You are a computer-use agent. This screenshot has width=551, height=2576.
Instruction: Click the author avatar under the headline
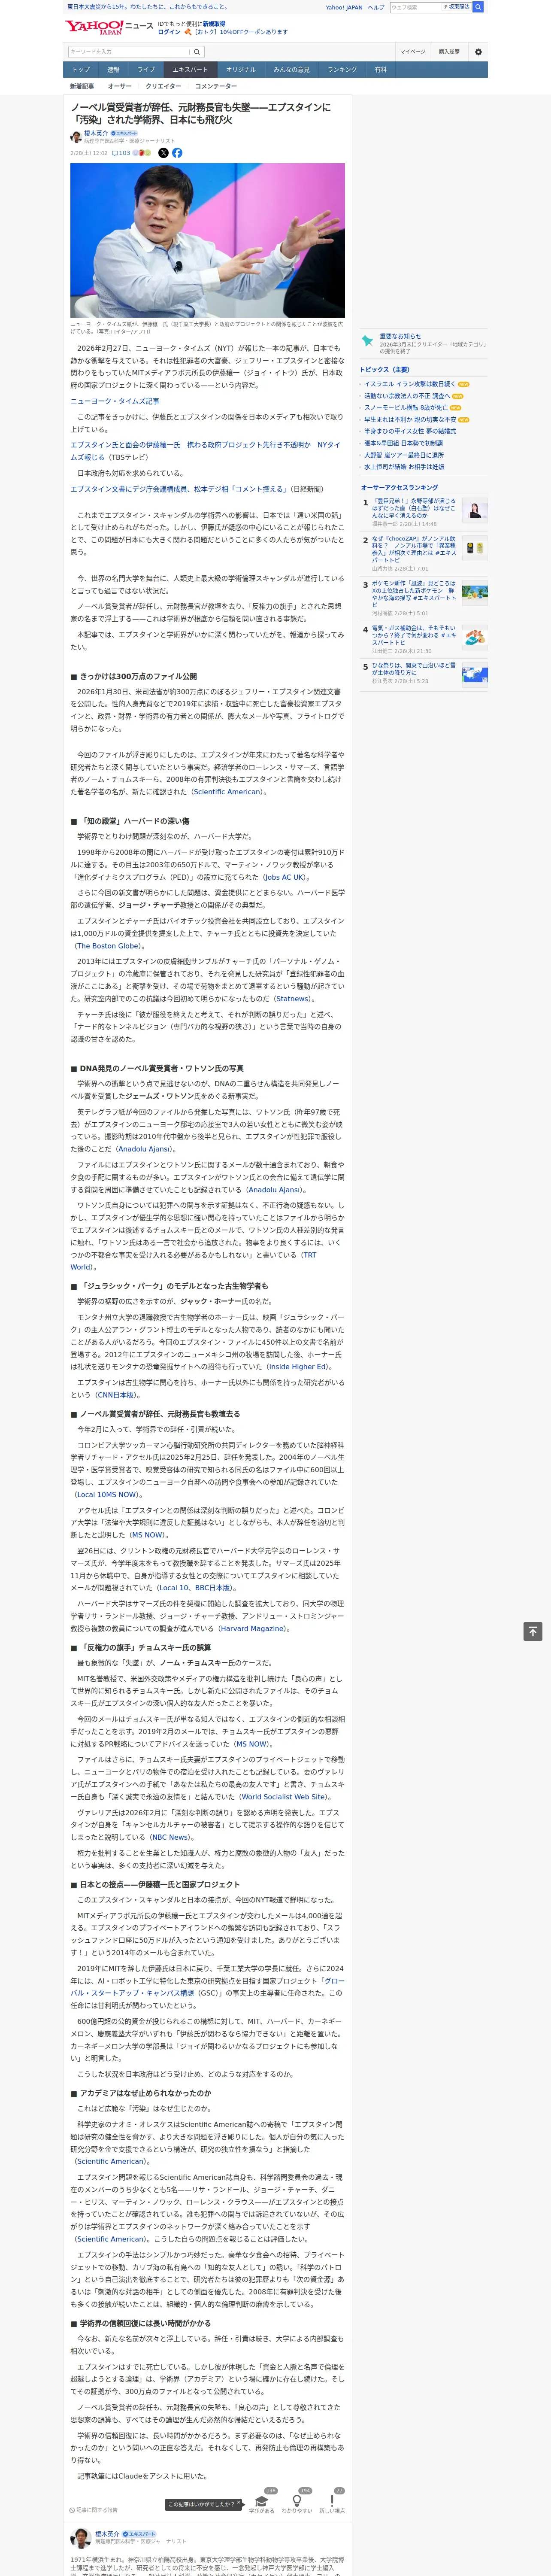[x=76, y=137]
